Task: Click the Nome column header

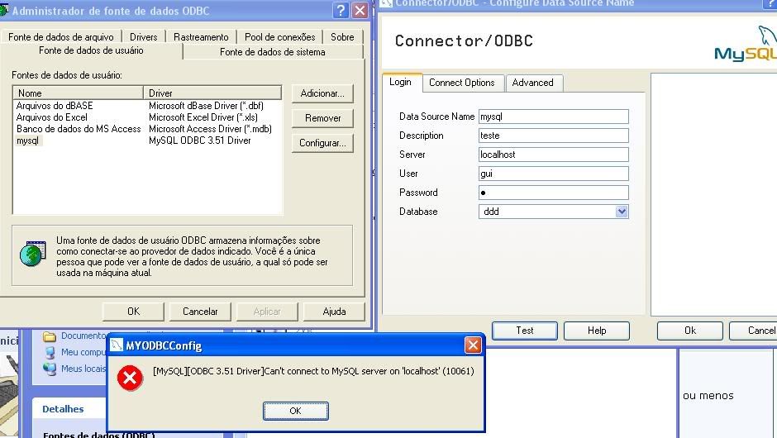Action: point(79,93)
